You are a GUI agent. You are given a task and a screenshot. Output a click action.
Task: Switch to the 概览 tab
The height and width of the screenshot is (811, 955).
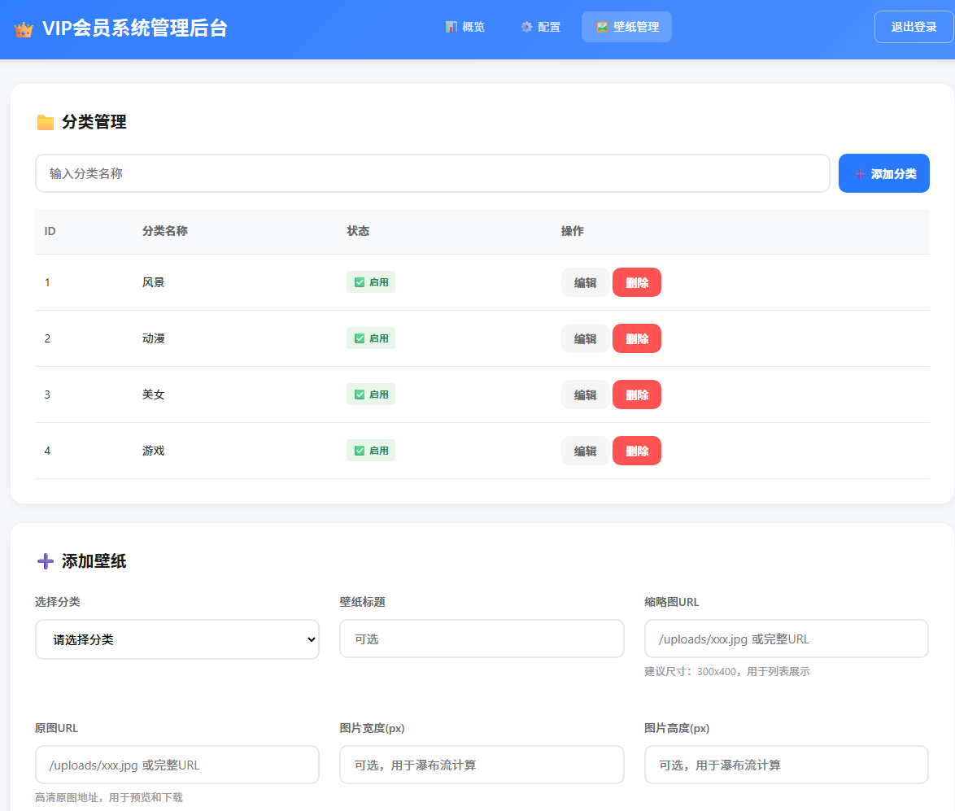click(464, 26)
